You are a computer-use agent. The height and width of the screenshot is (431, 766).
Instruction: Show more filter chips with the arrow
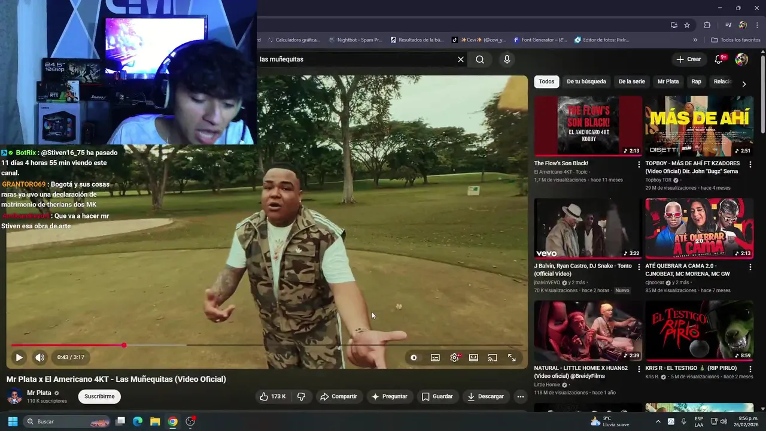(x=744, y=84)
